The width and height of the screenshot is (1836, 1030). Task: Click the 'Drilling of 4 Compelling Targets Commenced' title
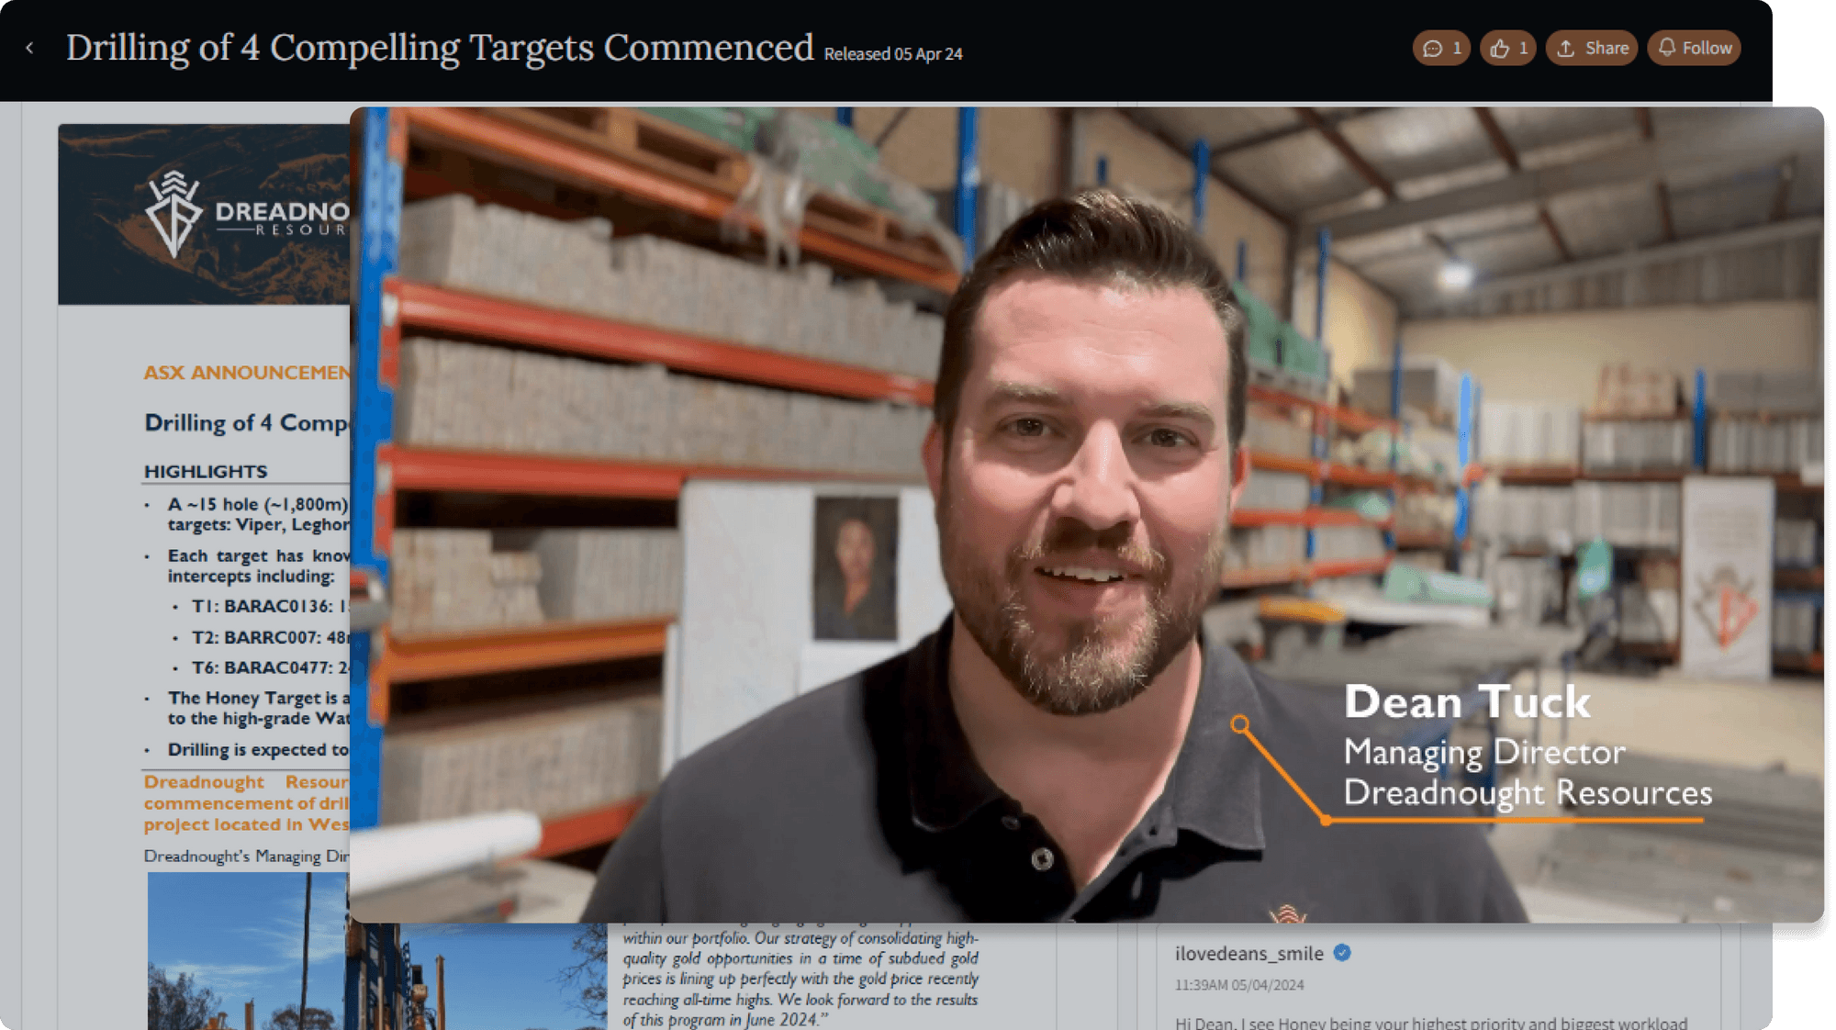(x=440, y=48)
